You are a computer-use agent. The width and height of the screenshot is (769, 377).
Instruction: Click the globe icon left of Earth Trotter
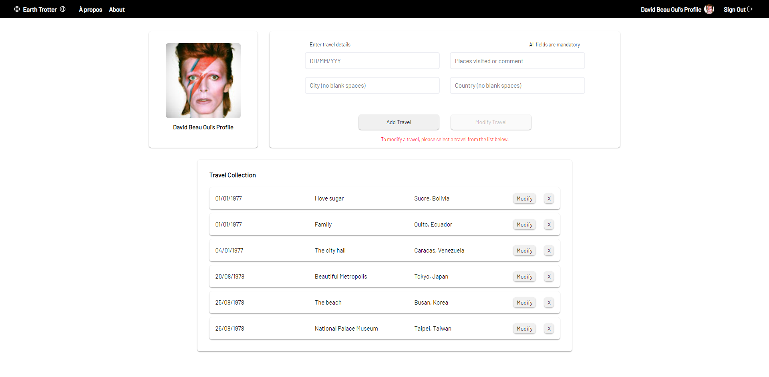pos(17,9)
